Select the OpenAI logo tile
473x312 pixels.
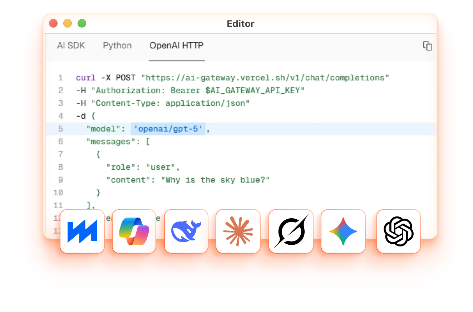click(x=398, y=231)
